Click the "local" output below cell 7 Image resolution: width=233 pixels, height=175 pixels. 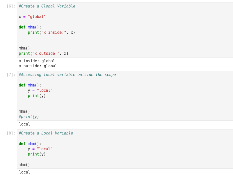tap(25, 124)
